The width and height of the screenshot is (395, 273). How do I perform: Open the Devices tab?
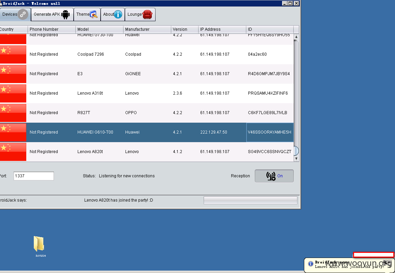[x=15, y=14]
